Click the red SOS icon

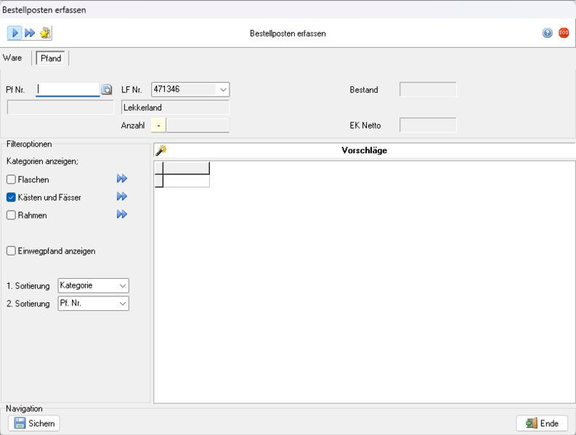point(564,33)
